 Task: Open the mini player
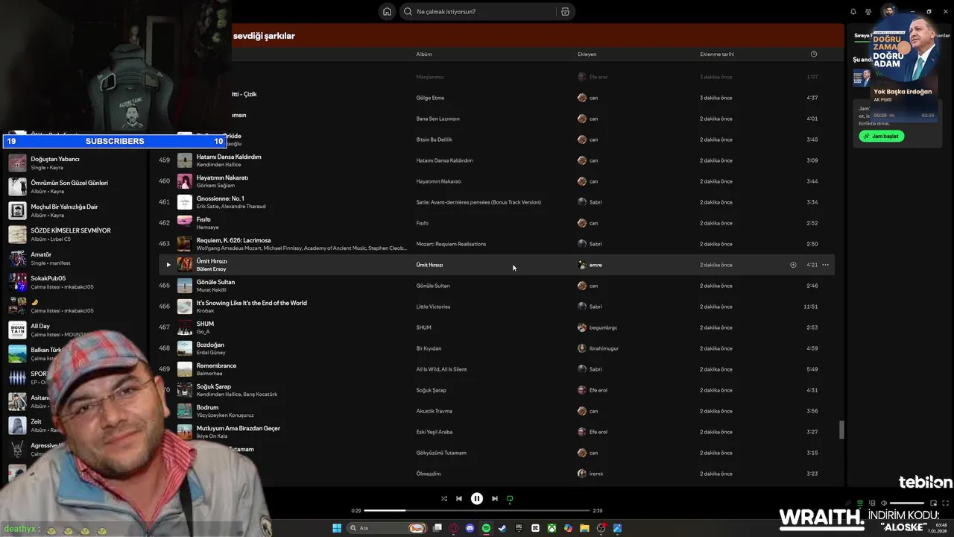tap(933, 503)
